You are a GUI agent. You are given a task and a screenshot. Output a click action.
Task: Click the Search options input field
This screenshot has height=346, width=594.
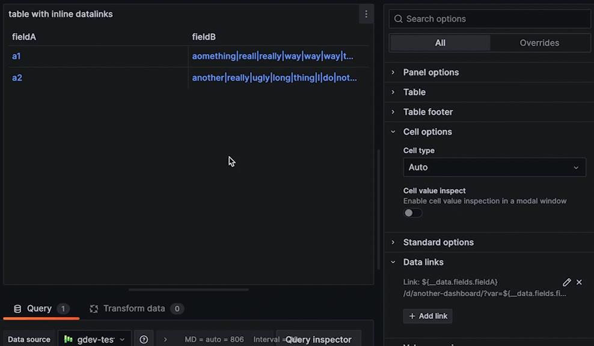pos(489,19)
